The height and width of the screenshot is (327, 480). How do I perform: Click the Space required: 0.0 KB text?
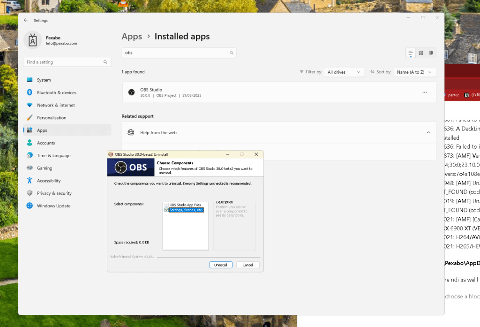tap(132, 242)
